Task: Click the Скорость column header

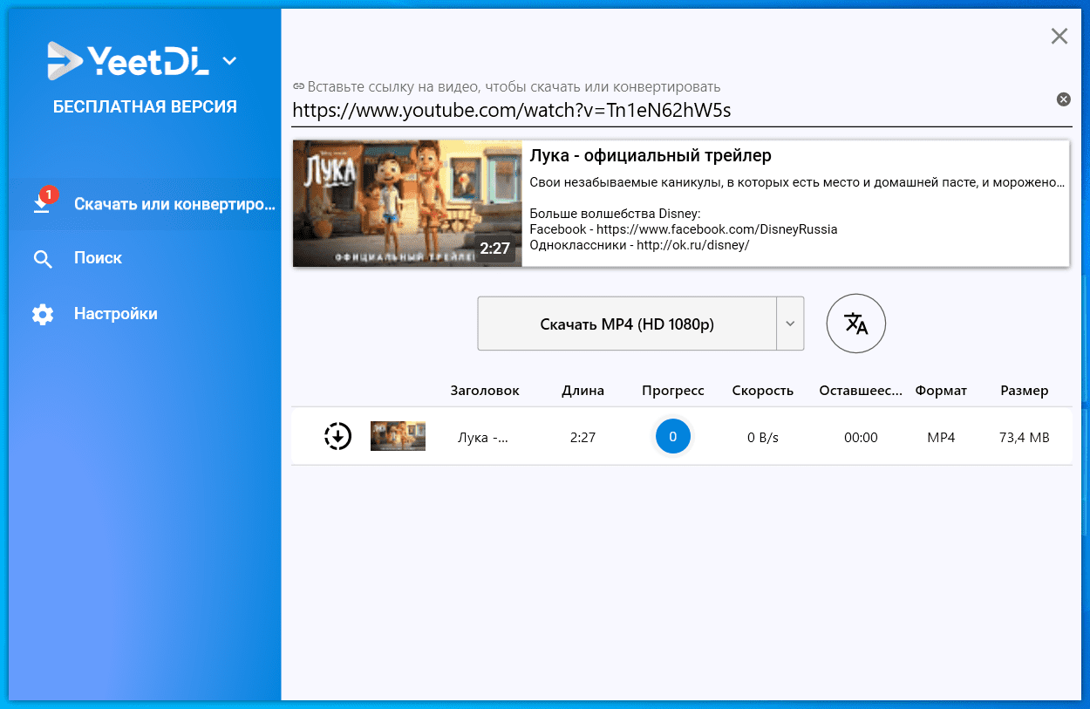Action: [763, 391]
